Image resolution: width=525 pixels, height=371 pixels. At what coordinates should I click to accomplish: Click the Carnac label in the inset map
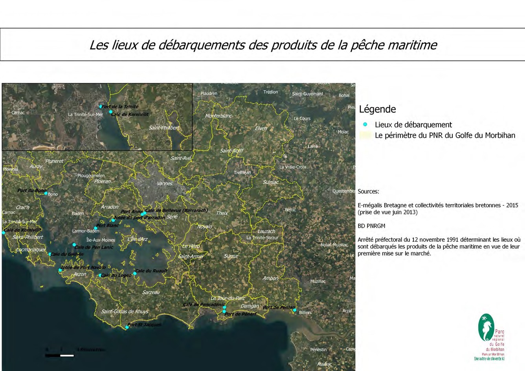click(x=18, y=113)
